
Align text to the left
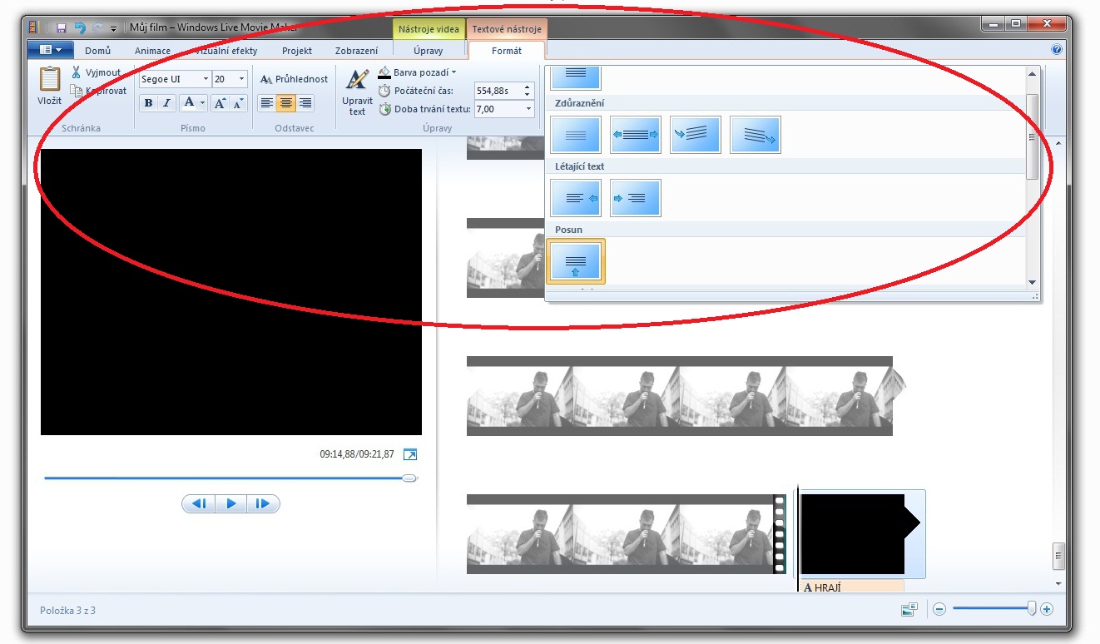coord(267,103)
